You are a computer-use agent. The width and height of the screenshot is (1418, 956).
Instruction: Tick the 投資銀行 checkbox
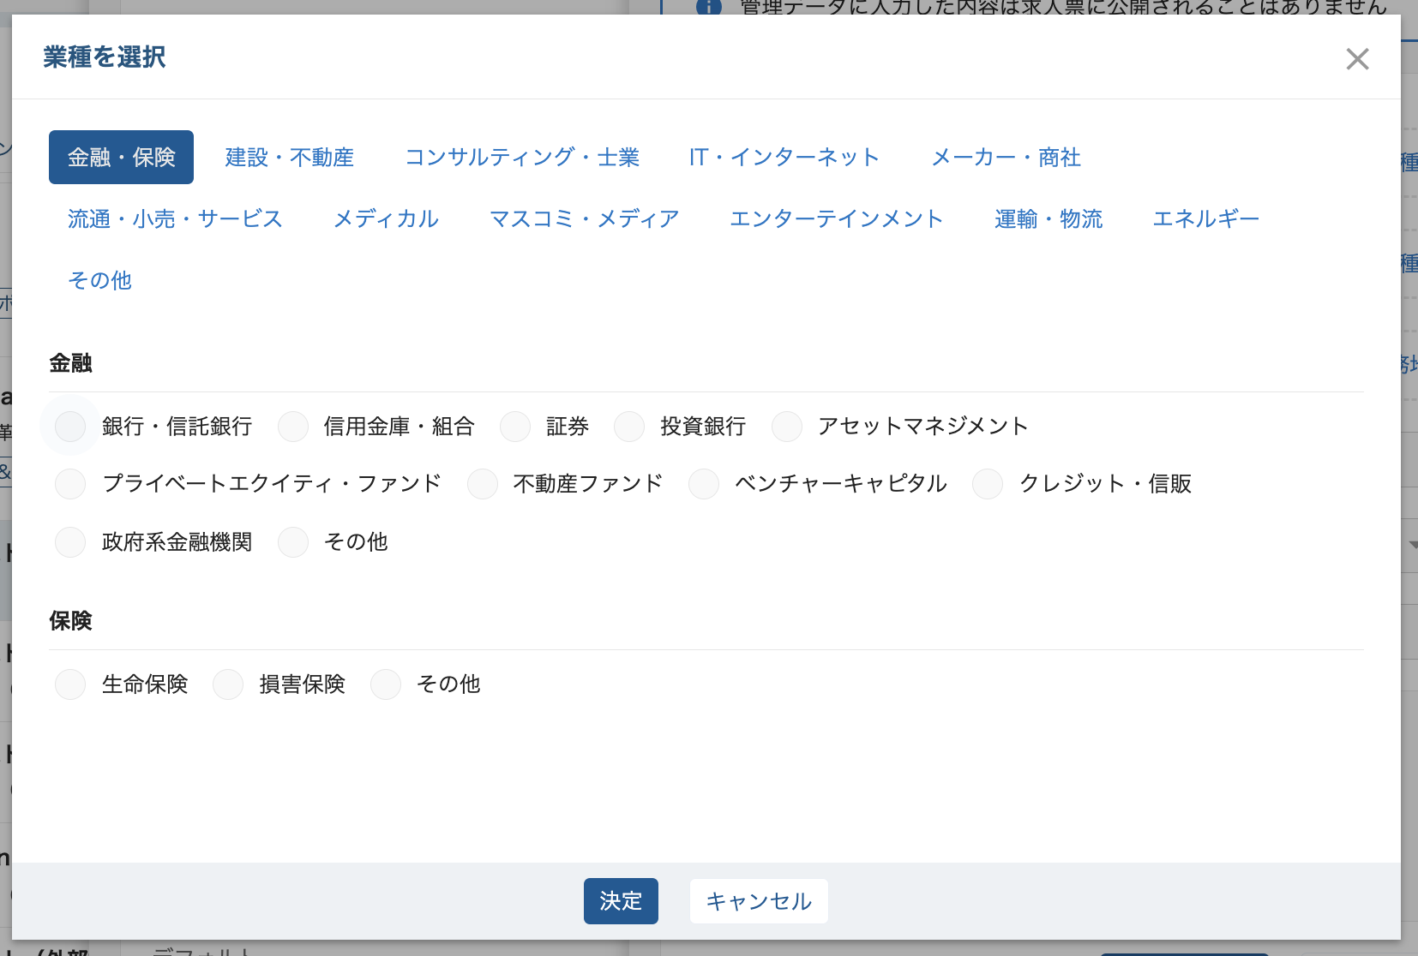click(629, 427)
